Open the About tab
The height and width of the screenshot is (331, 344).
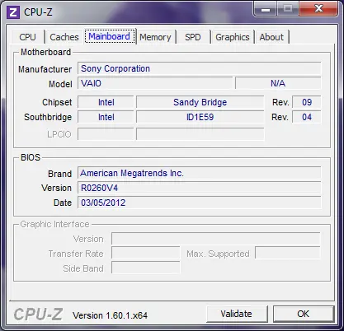point(271,37)
